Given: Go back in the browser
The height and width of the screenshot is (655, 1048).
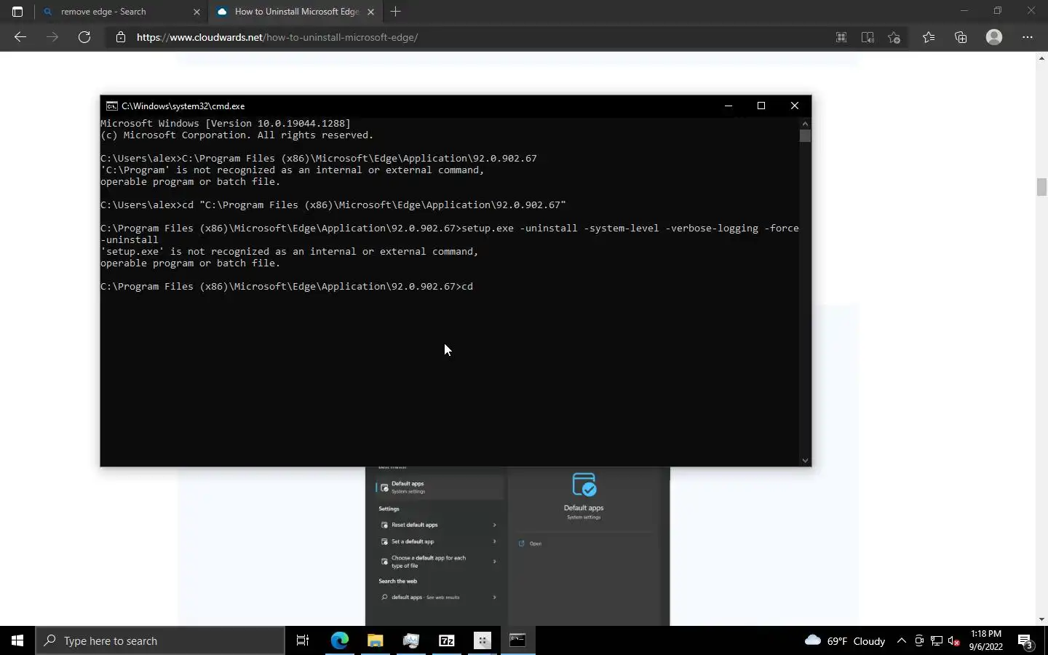Looking at the screenshot, I should [20, 37].
